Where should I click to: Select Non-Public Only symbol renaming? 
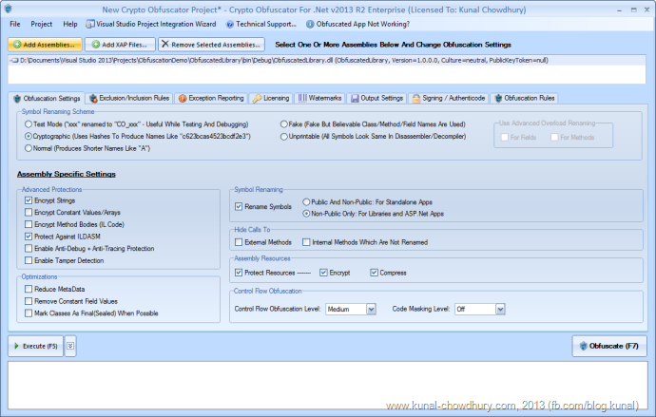coord(307,214)
